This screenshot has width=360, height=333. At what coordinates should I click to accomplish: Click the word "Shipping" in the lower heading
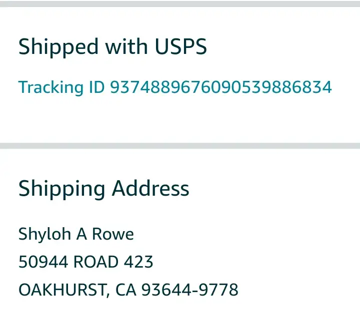pyautogui.click(x=62, y=189)
